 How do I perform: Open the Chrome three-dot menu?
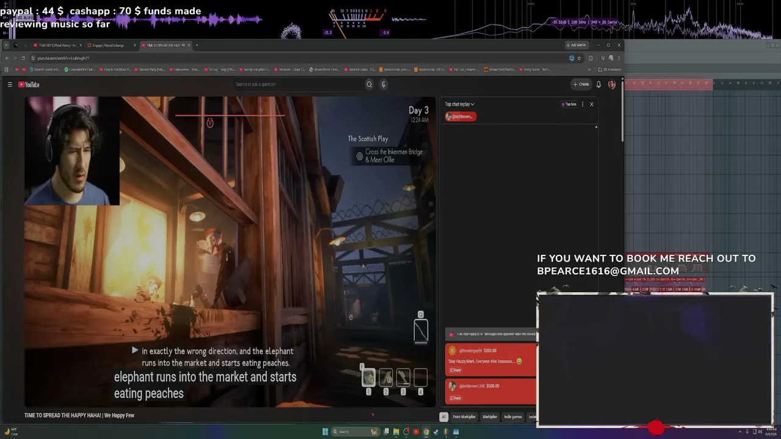coord(618,58)
